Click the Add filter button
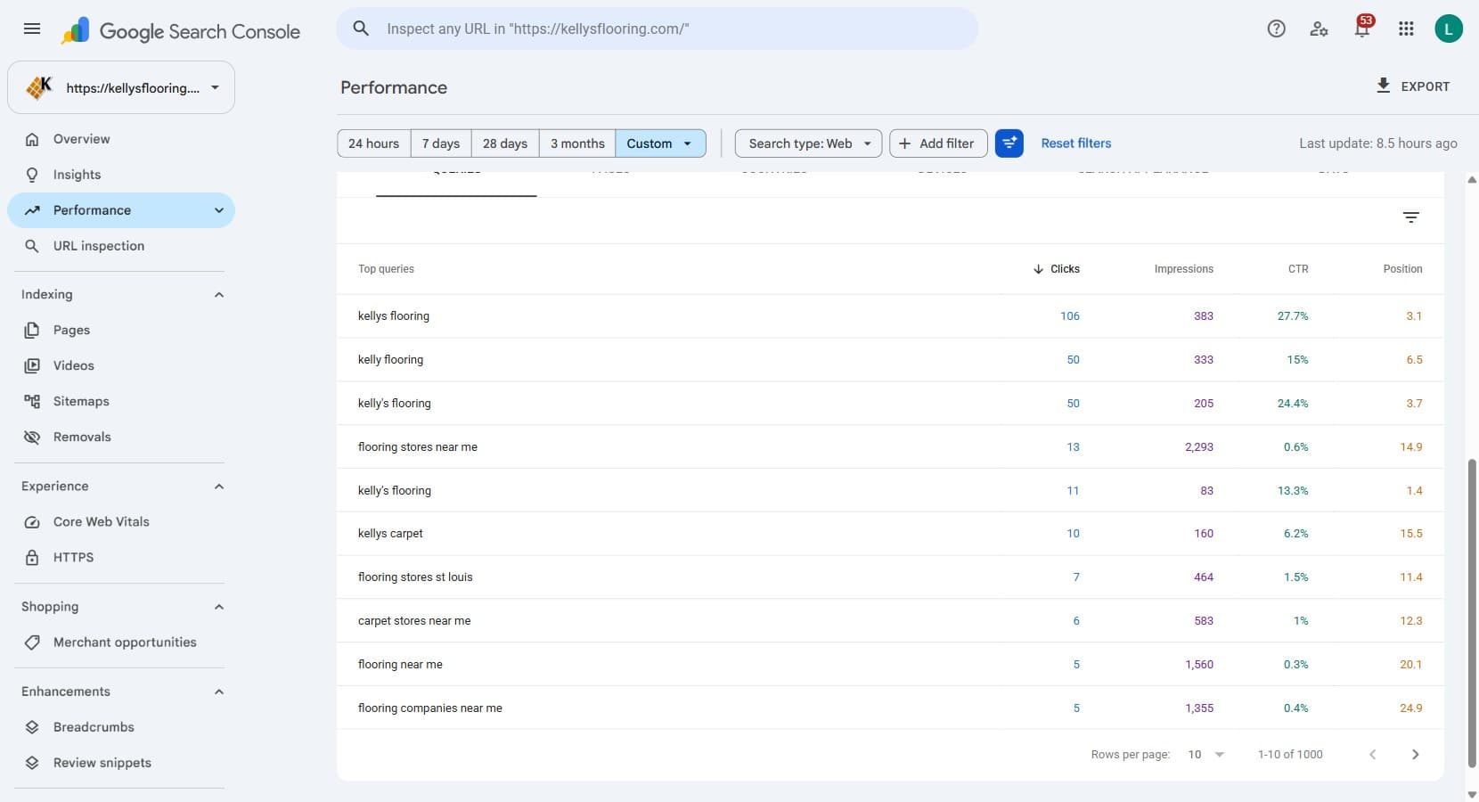This screenshot has width=1479, height=802. pyautogui.click(x=938, y=143)
